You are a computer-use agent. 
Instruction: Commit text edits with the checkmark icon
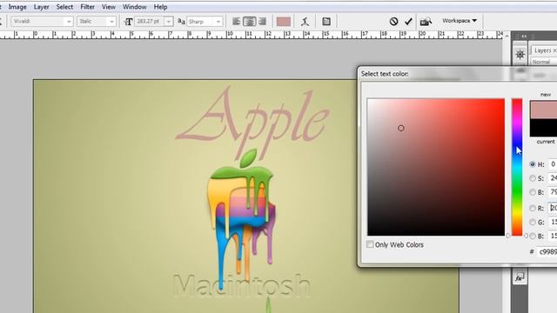click(408, 21)
